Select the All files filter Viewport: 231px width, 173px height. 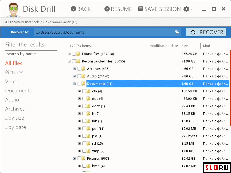pyautogui.click(x=14, y=63)
